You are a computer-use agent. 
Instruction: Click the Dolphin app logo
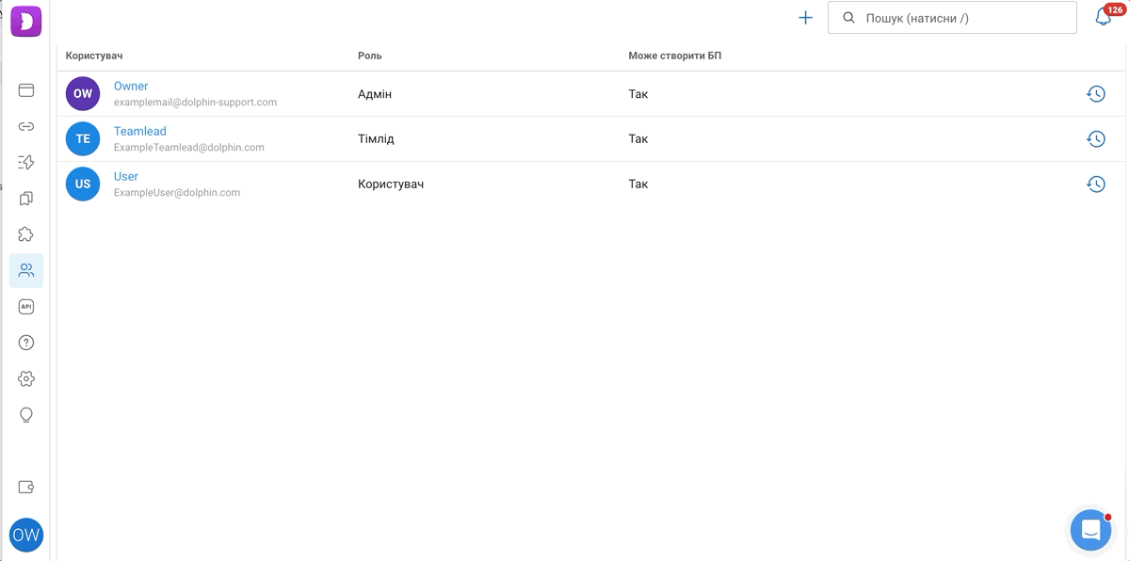[26, 21]
